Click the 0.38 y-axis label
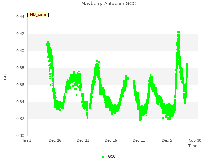218x163 pixels. [20, 68]
